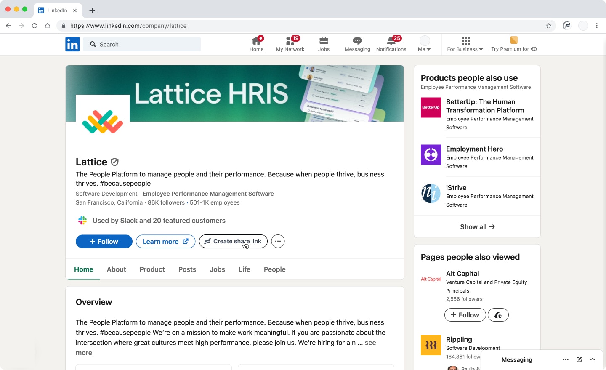The height and width of the screenshot is (370, 606).
Task: Switch to the Product tab
Action: [x=152, y=269]
